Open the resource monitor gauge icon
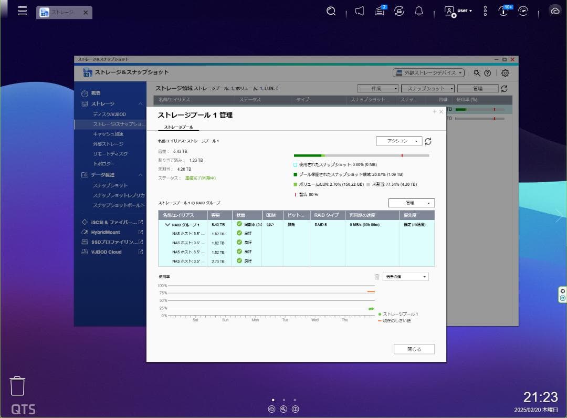The width and height of the screenshot is (567, 418). tap(523, 11)
